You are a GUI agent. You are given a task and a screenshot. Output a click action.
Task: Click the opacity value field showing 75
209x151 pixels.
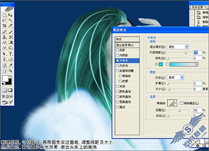198,52
